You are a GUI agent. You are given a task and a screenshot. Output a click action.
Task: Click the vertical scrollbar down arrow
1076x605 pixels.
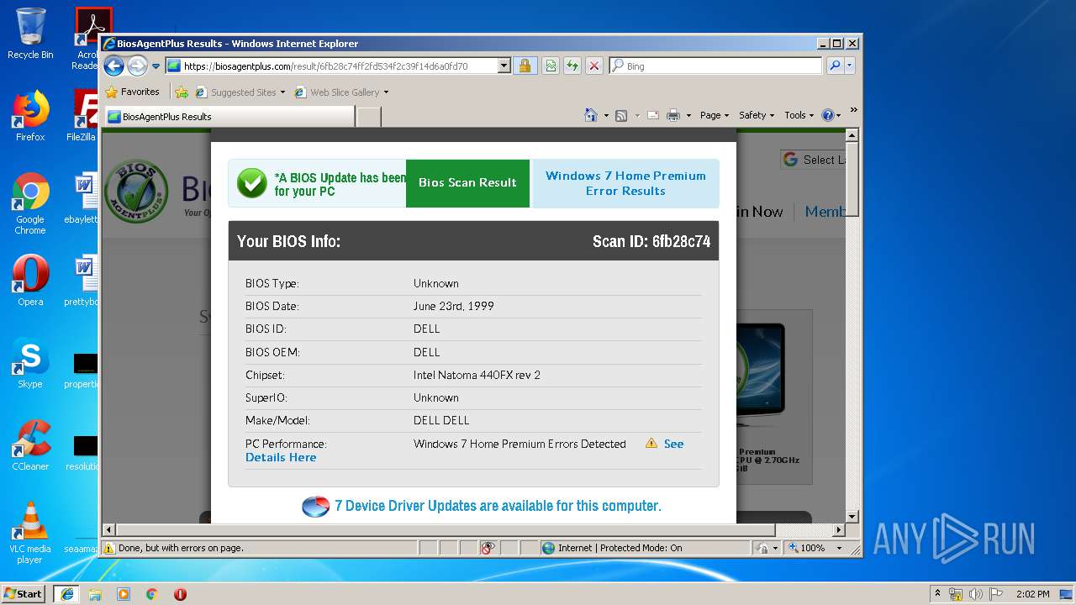click(x=852, y=516)
